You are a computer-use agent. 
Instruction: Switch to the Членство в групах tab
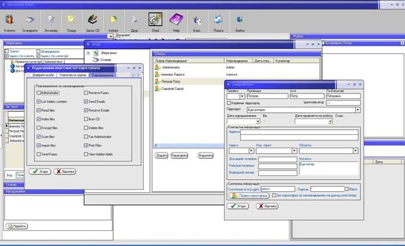click(73, 75)
